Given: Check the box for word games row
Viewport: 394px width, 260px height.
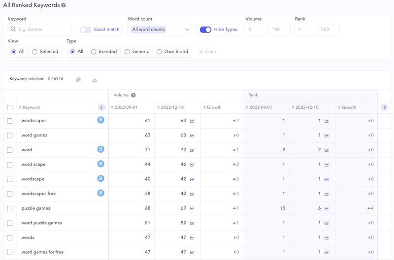Looking at the screenshot, I should tap(10, 135).
